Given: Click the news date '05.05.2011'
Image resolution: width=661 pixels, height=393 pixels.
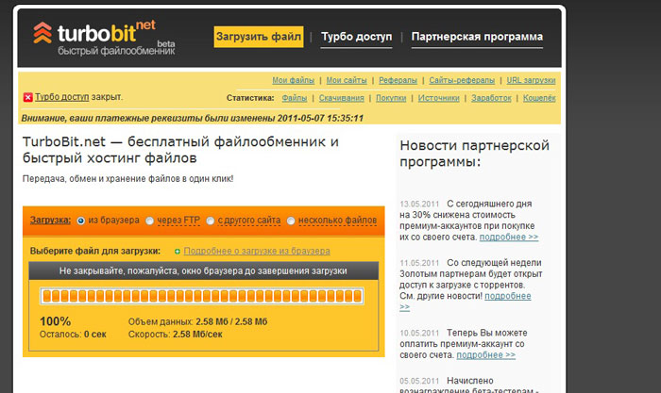Looking at the screenshot, I should [419, 381].
